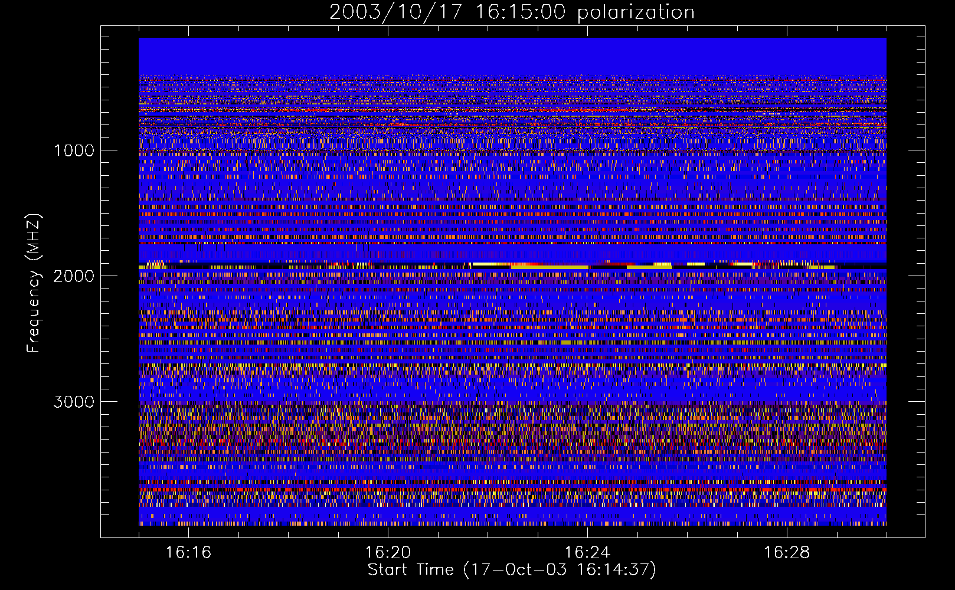Screen dimensions: 955x590
Task: Click the 16:16 time tick label
Action: click(188, 553)
